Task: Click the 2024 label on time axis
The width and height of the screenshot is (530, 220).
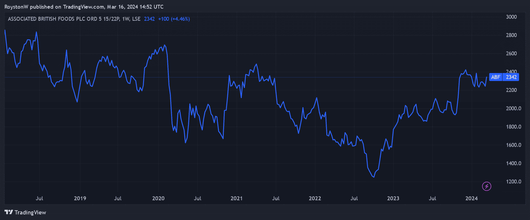Action: (471, 198)
